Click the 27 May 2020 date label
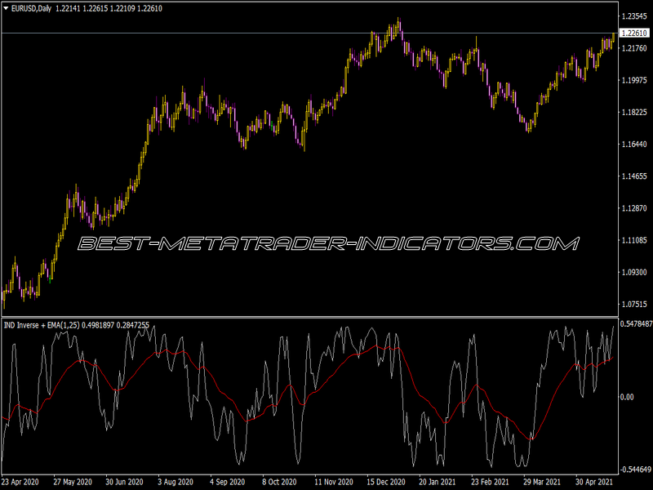This screenshot has width=653, height=490. (x=73, y=482)
